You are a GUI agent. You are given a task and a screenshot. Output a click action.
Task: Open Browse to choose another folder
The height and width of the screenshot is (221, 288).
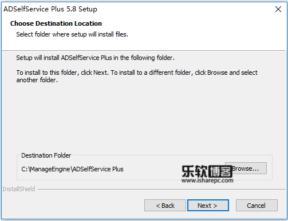[x=246, y=168]
